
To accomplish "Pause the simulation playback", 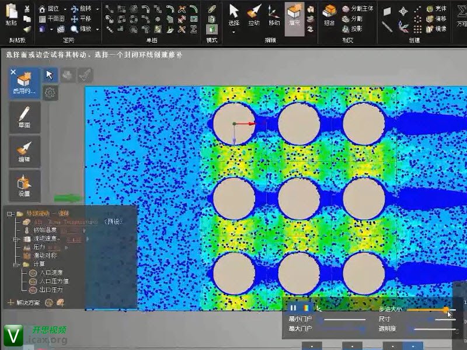I will coord(294,308).
